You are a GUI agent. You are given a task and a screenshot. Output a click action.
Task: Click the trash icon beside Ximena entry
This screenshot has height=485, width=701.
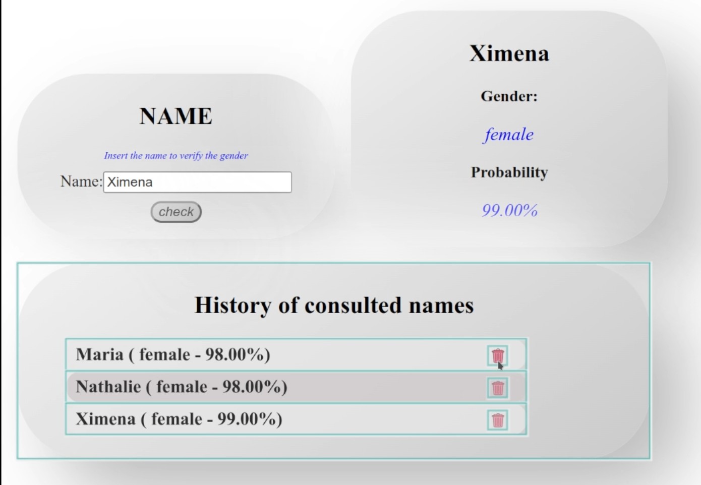[x=498, y=420]
